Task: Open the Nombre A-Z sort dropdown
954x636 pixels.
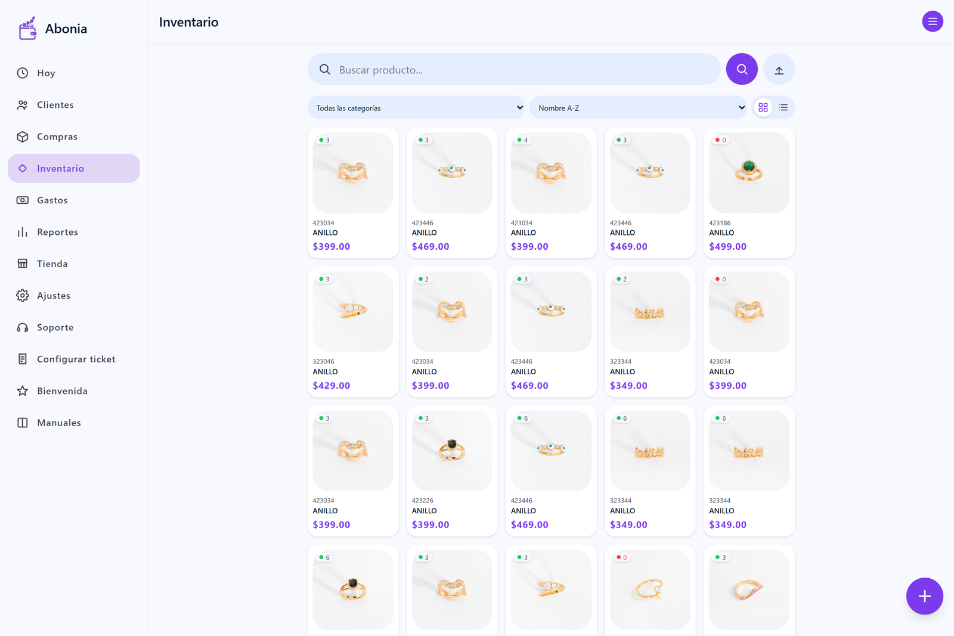Action: (x=638, y=108)
